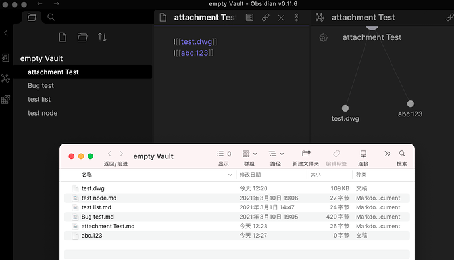This screenshot has width=454, height=260.
Task: Open Finder path dropdown (路径)
Action: tap(276, 154)
